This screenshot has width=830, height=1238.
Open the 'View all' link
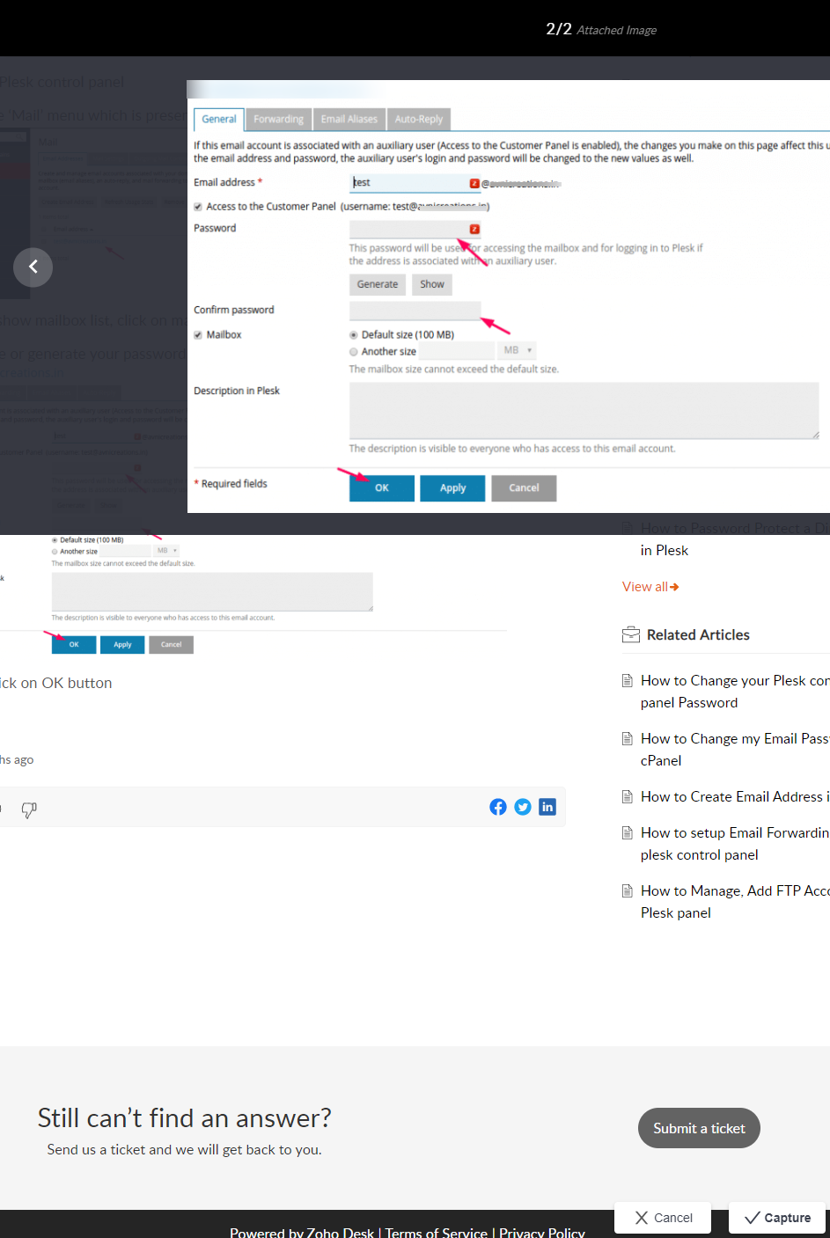click(643, 586)
